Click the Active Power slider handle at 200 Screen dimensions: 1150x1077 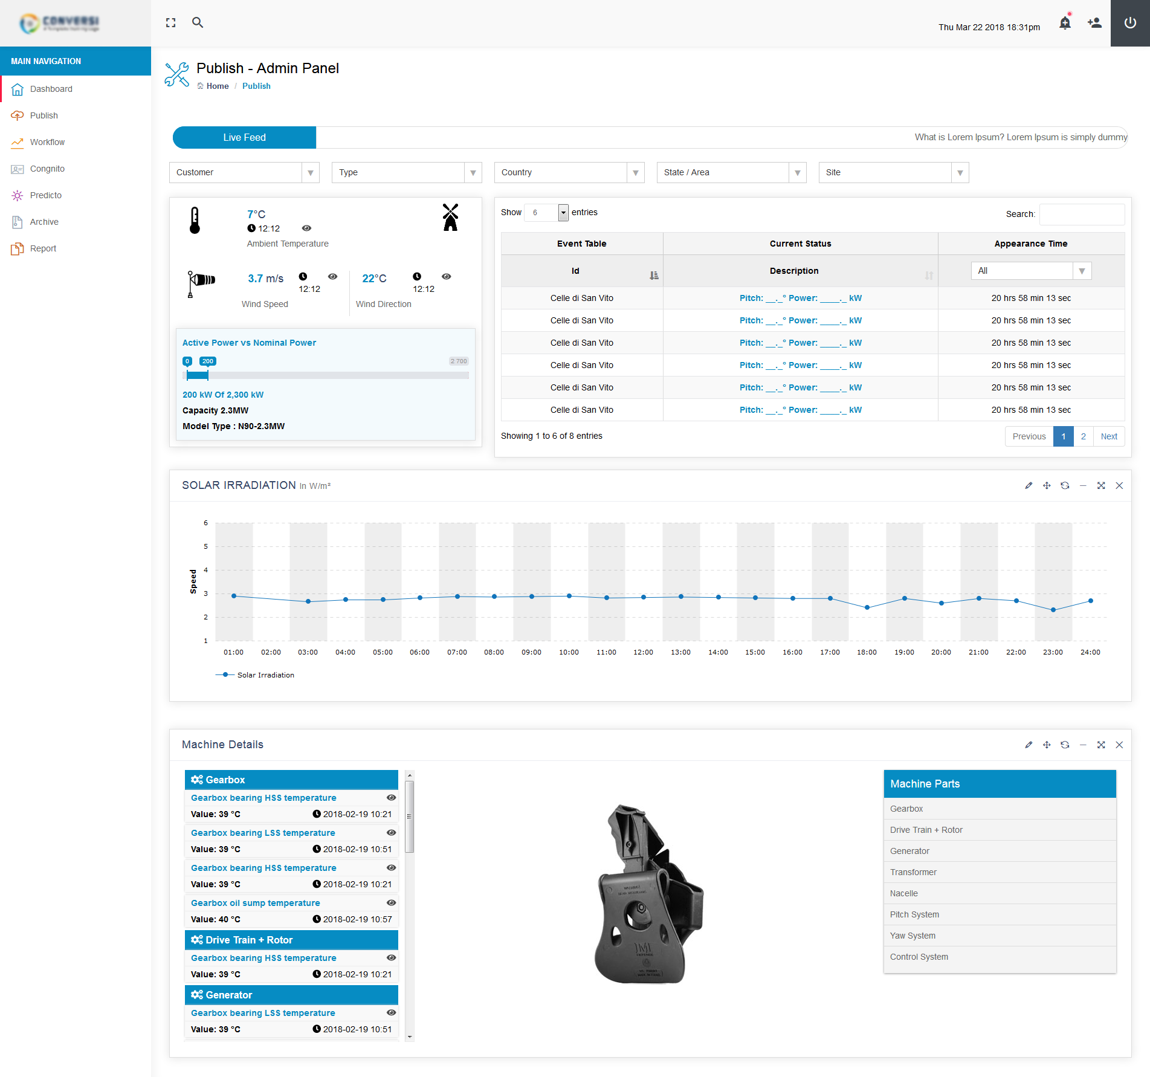point(208,375)
